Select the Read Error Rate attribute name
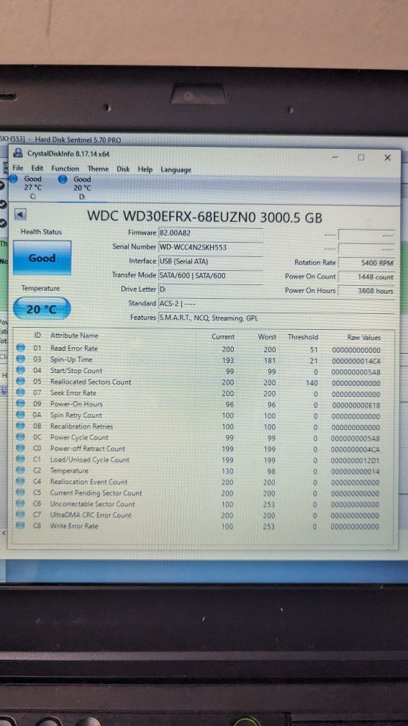This screenshot has width=408, height=726. pos(74,348)
